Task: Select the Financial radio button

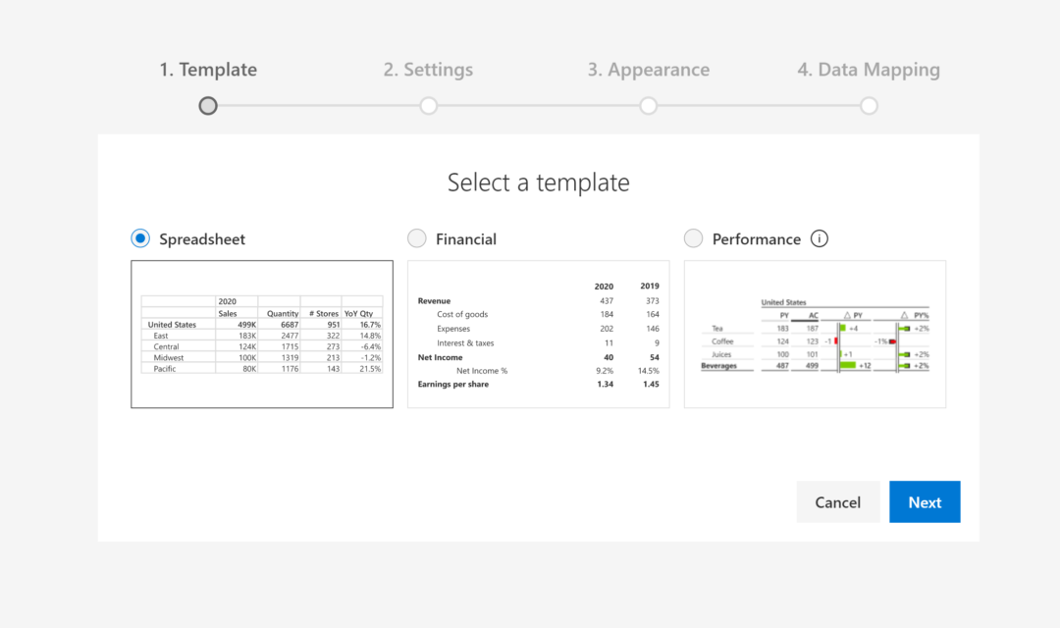Action: [416, 237]
